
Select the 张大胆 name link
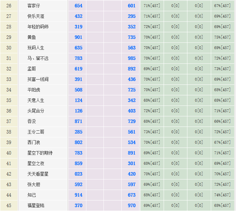click(34, 185)
